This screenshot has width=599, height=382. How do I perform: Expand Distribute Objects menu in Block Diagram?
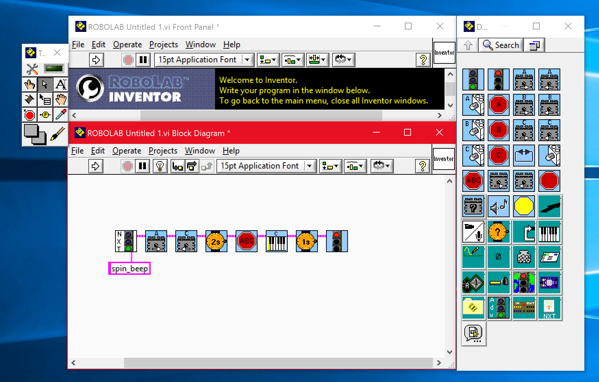[x=355, y=166]
